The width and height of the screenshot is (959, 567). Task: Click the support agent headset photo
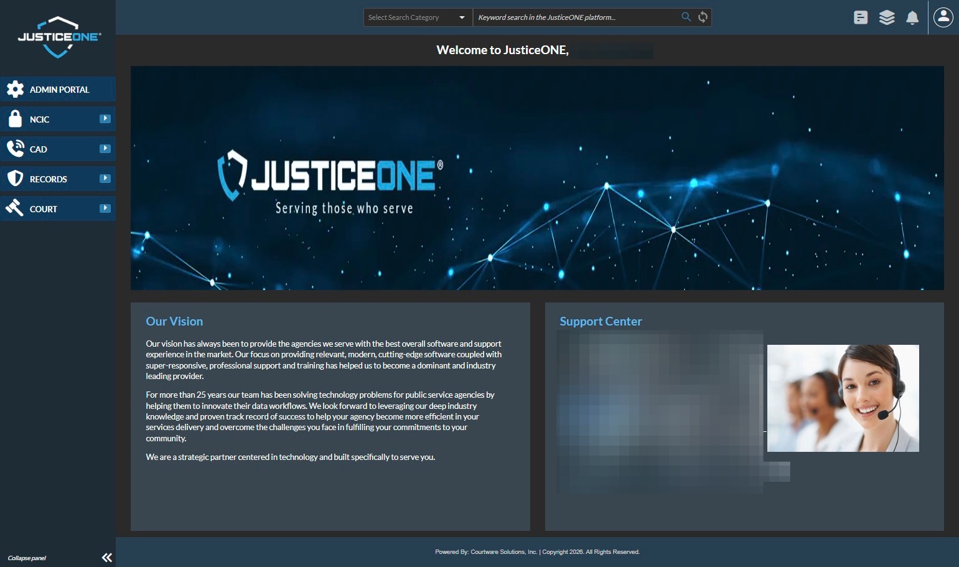843,398
